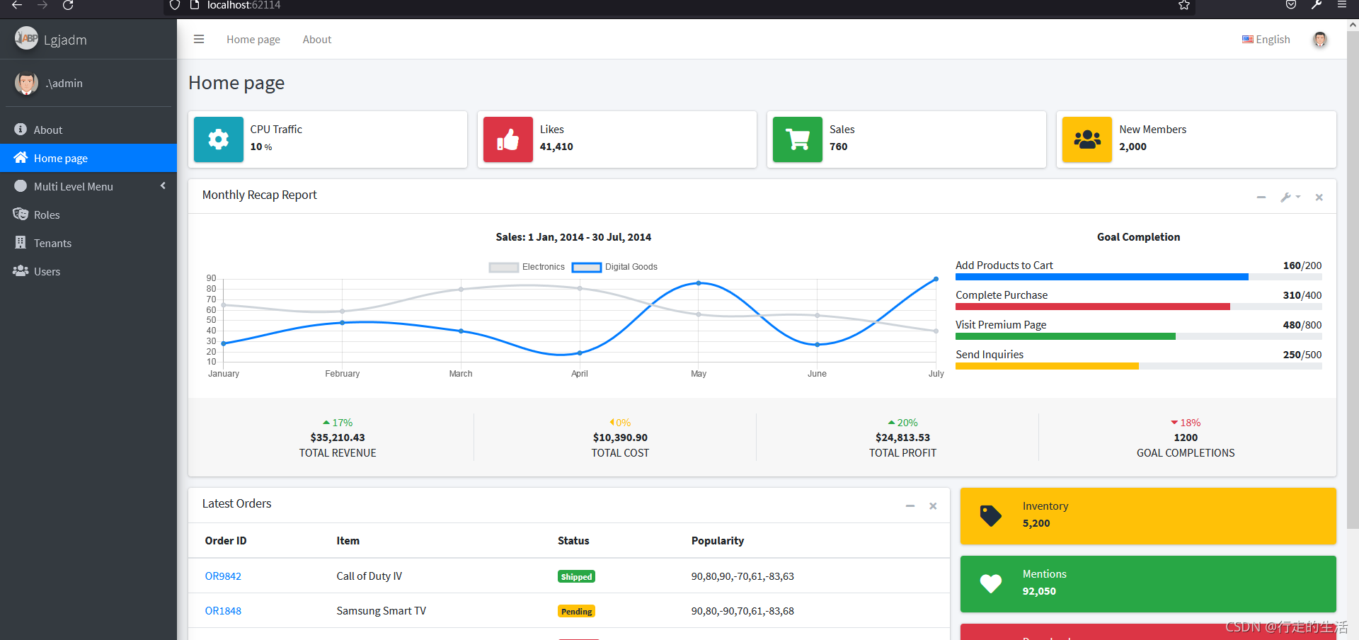Click the localhost:62114 address bar

[679, 6]
